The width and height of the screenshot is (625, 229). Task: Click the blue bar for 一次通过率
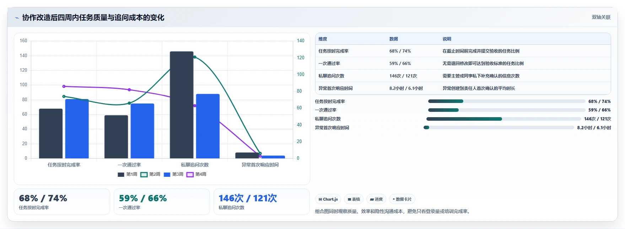pyautogui.click(x=142, y=131)
